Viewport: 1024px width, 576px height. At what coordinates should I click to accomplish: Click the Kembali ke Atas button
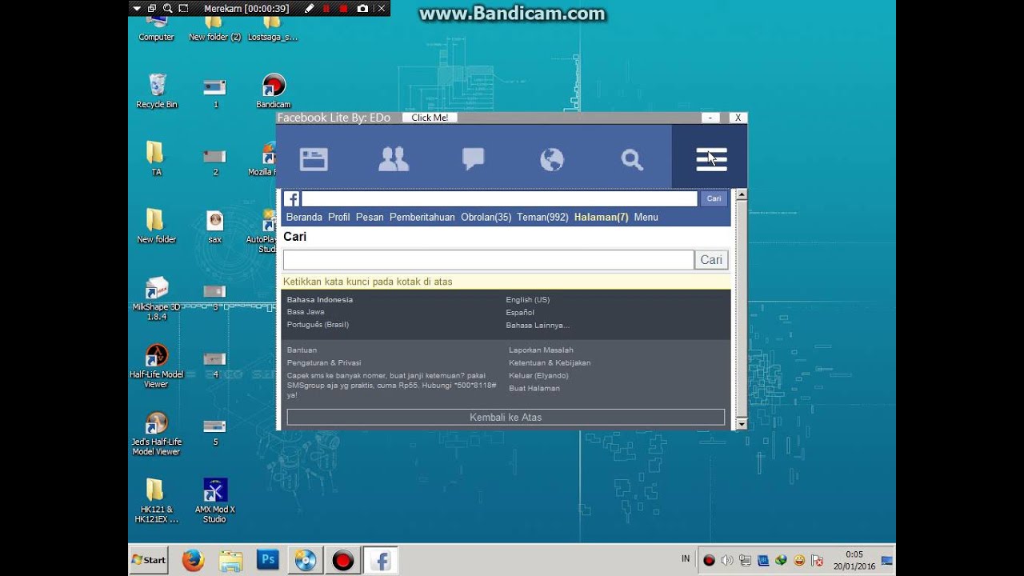pyautogui.click(x=506, y=417)
